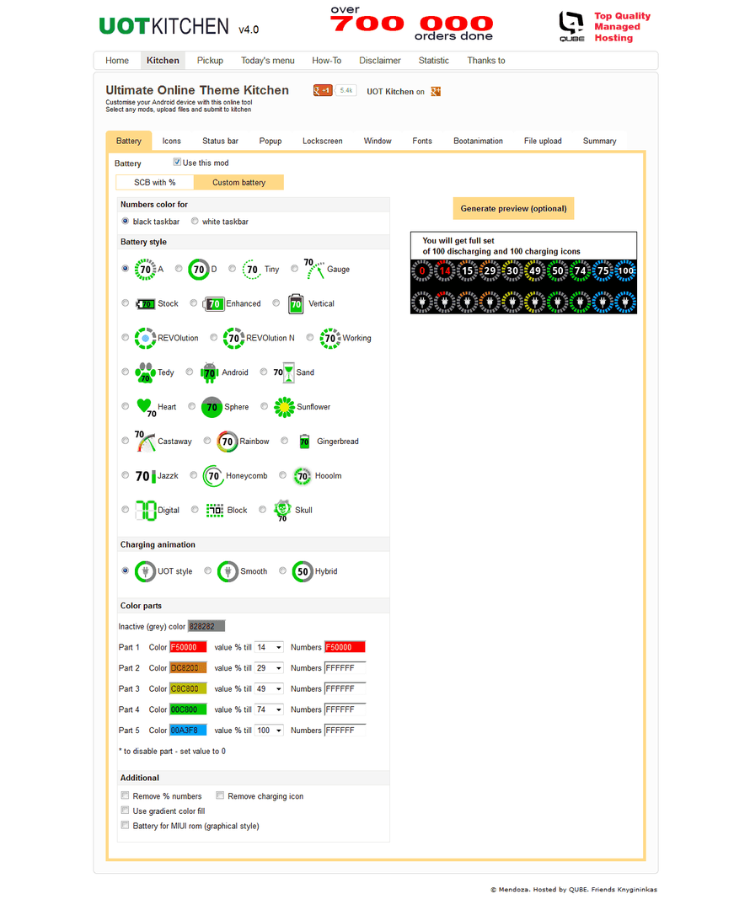Choose the Hybrid charging animation radio
This screenshot has width=750, height=910.
282,571
